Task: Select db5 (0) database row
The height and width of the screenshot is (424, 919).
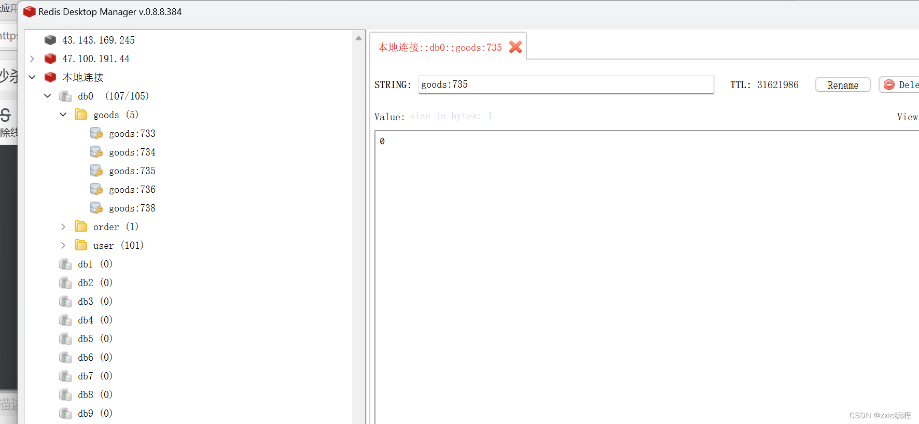Action: [x=95, y=339]
